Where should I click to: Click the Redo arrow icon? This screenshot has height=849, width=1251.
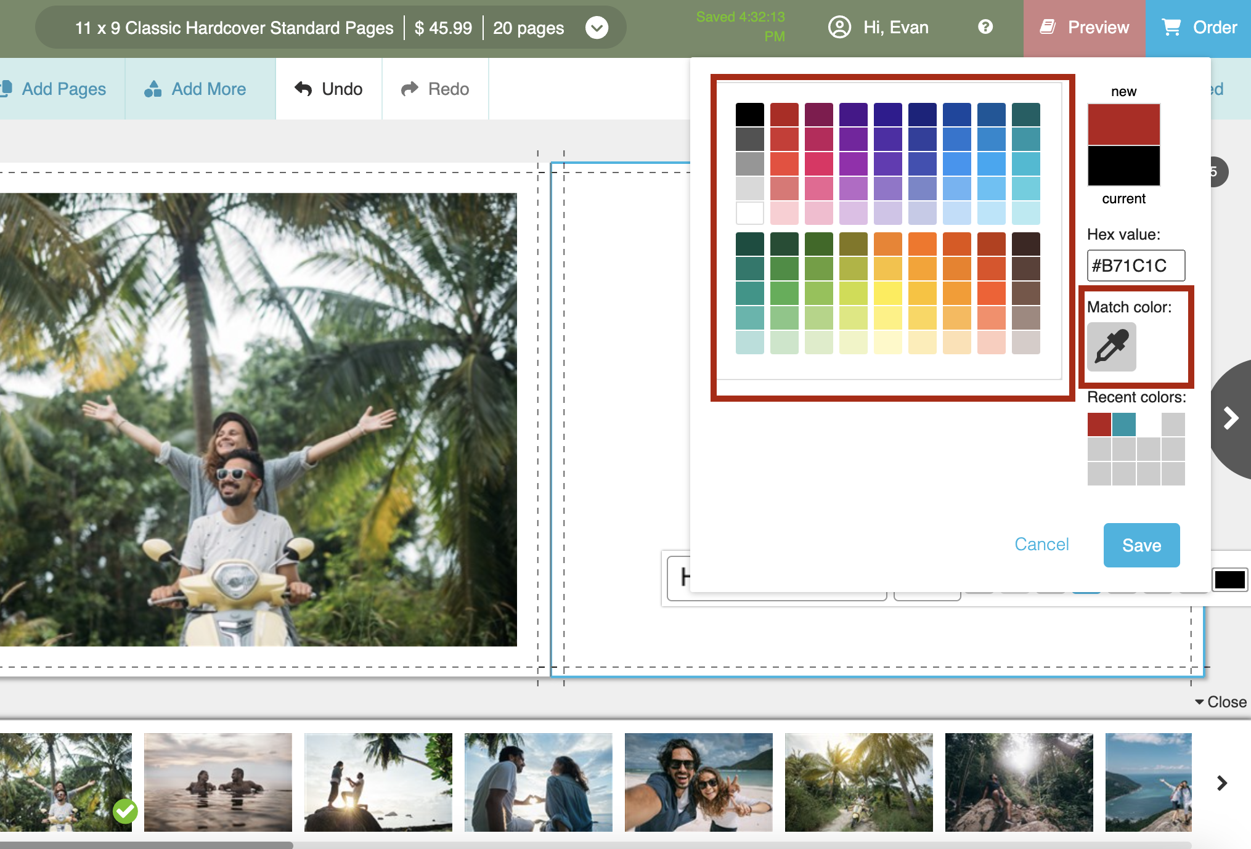pyautogui.click(x=410, y=89)
